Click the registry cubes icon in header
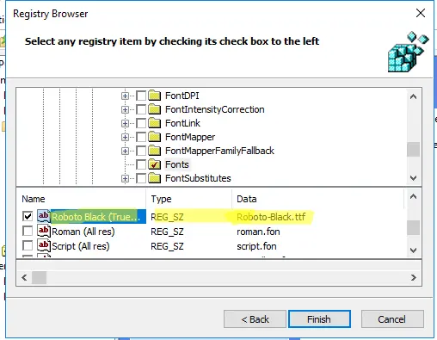The width and height of the screenshot is (437, 340). pyautogui.click(x=408, y=52)
